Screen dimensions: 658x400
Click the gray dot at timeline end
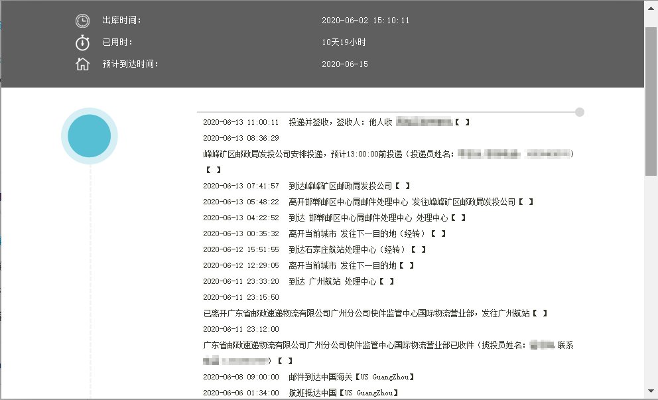580,112
